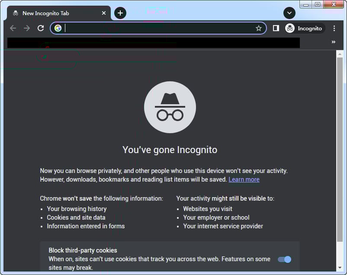Image resolution: width=347 pixels, height=275 pixels.
Task: Click the back navigation arrow
Action: (13, 28)
